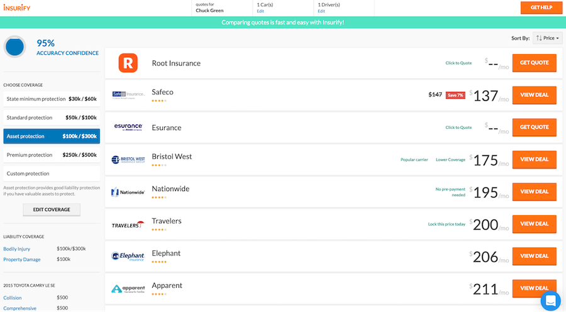This screenshot has height=312, width=566.
Task: Click the Esurance carrier name
Action: [167, 128]
